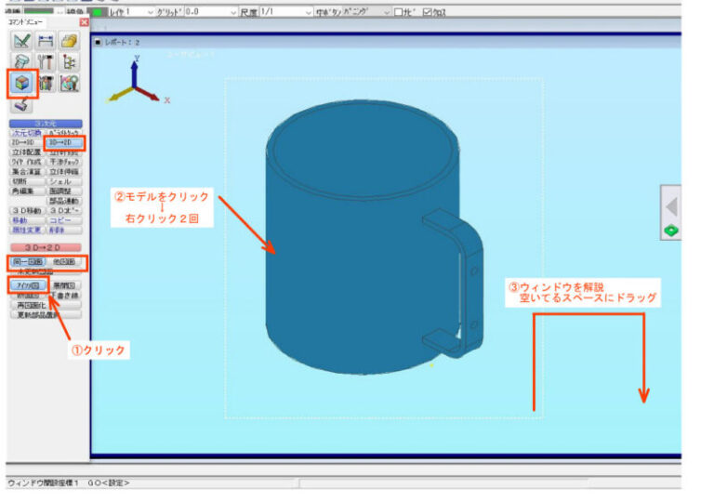
Task: Select the purple roller icon
Action: 22,104
